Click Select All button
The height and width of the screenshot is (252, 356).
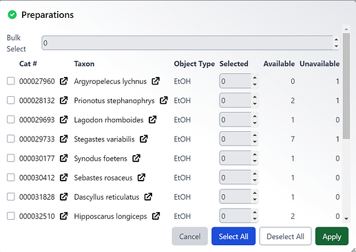click(233, 236)
